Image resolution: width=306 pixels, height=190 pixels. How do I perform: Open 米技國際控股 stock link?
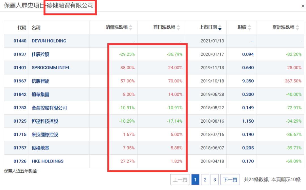[45, 135]
